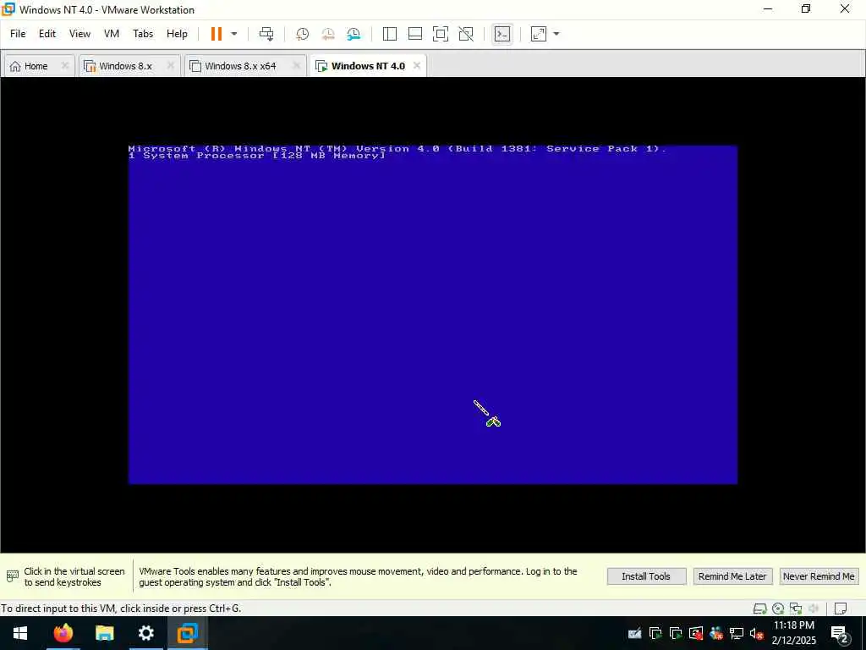
Task: Click the VMware Workstation taskbar icon
Action: coord(187,633)
